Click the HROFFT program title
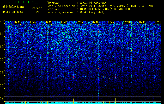164x104 pixels. (x=16, y=2)
